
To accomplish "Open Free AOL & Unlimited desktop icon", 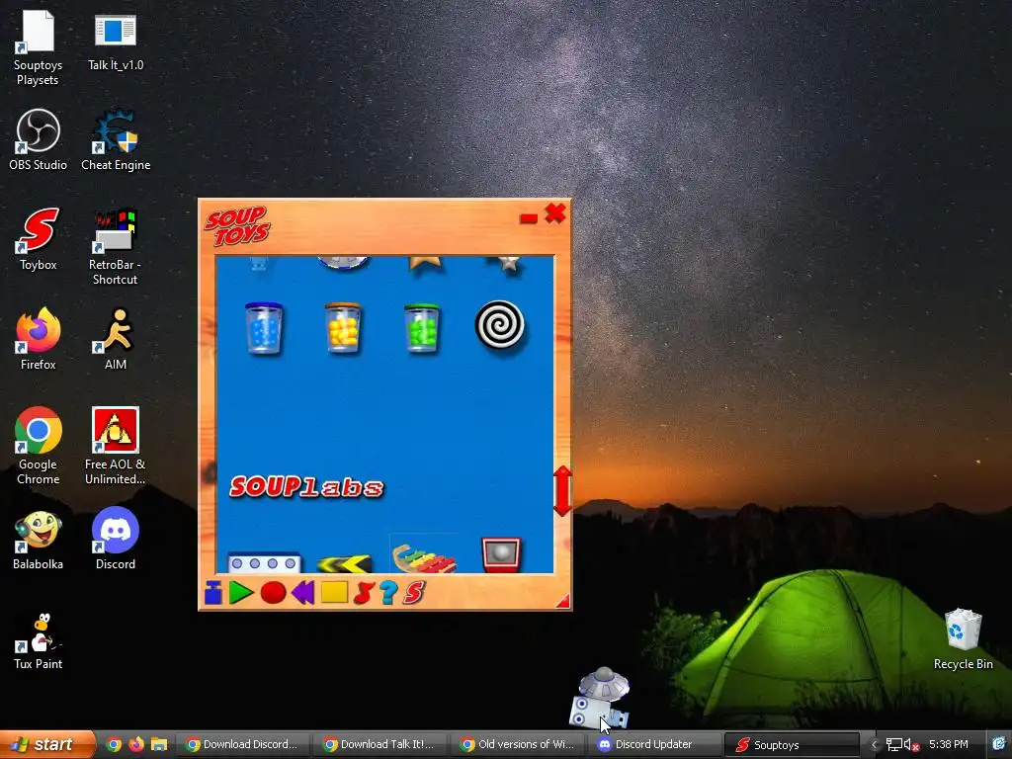I will point(115,446).
